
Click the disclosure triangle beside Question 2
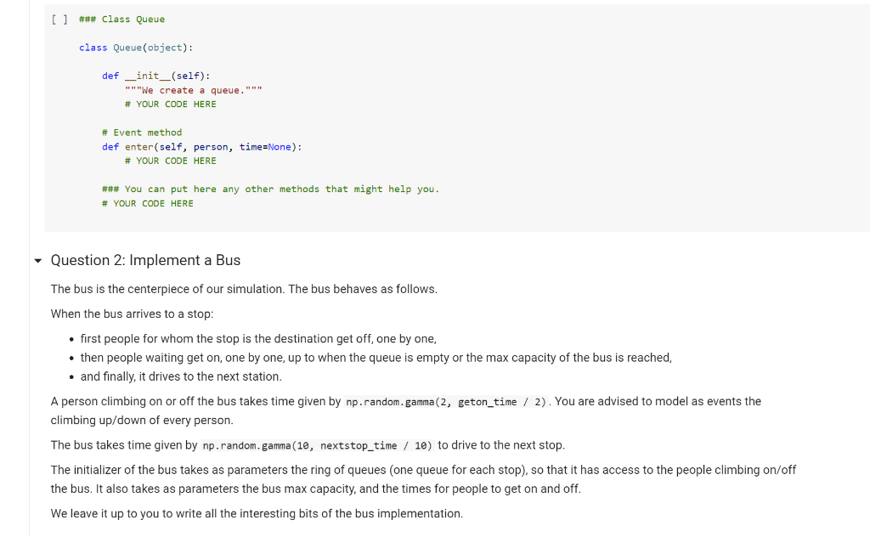click(37, 261)
